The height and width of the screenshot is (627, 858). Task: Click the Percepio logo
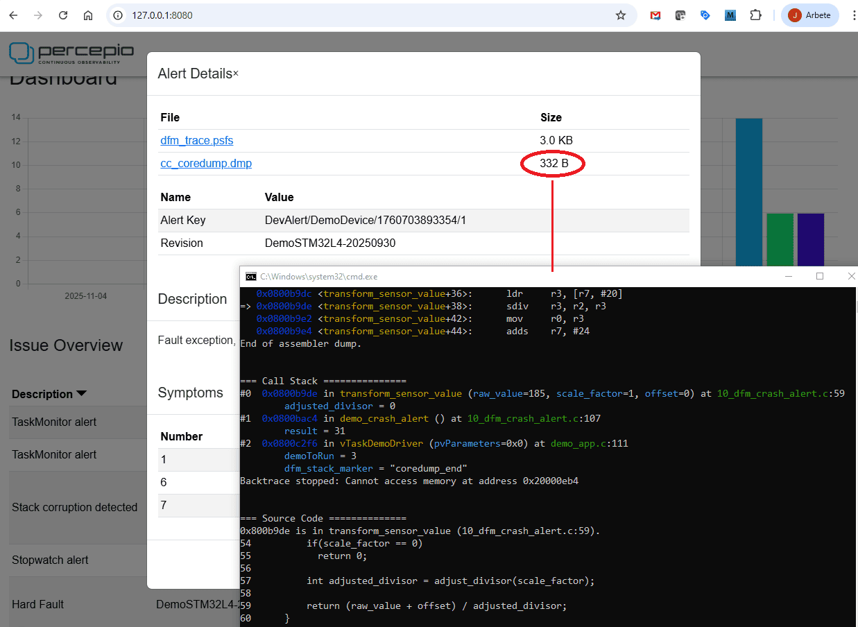pyautogui.click(x=71, y=53)
